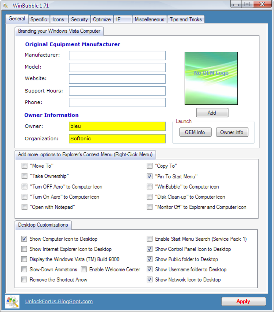Click the Branding your Windows Vista Computer header
The image size is (274, 312).
pyautogui.click(x=59, y=31)
